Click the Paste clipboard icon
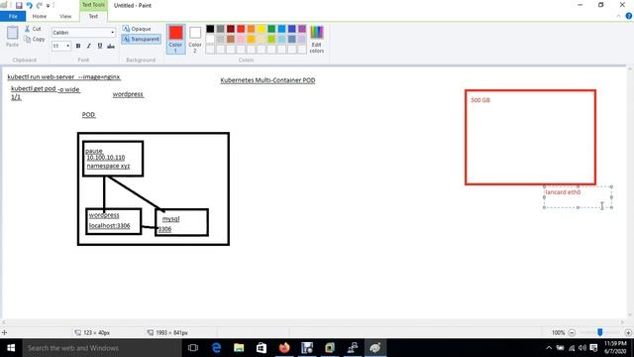The height and width of the screenshot is (357, 634). (x=13, y=37)
